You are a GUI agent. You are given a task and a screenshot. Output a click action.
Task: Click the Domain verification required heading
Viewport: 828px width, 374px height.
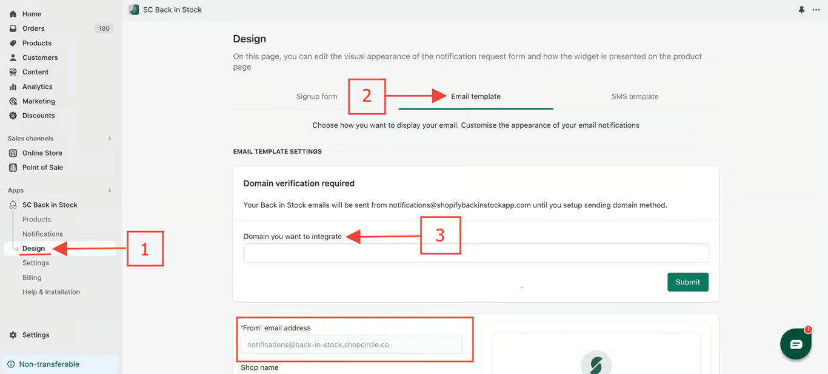point(299,183)
